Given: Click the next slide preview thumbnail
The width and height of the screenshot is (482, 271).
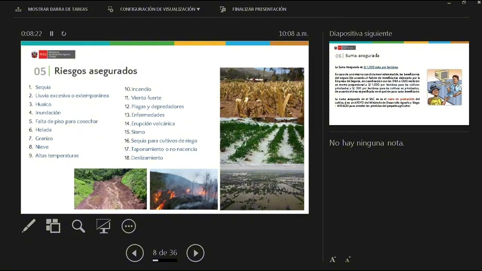Looking at the screenshot, I should pos(399,83).
